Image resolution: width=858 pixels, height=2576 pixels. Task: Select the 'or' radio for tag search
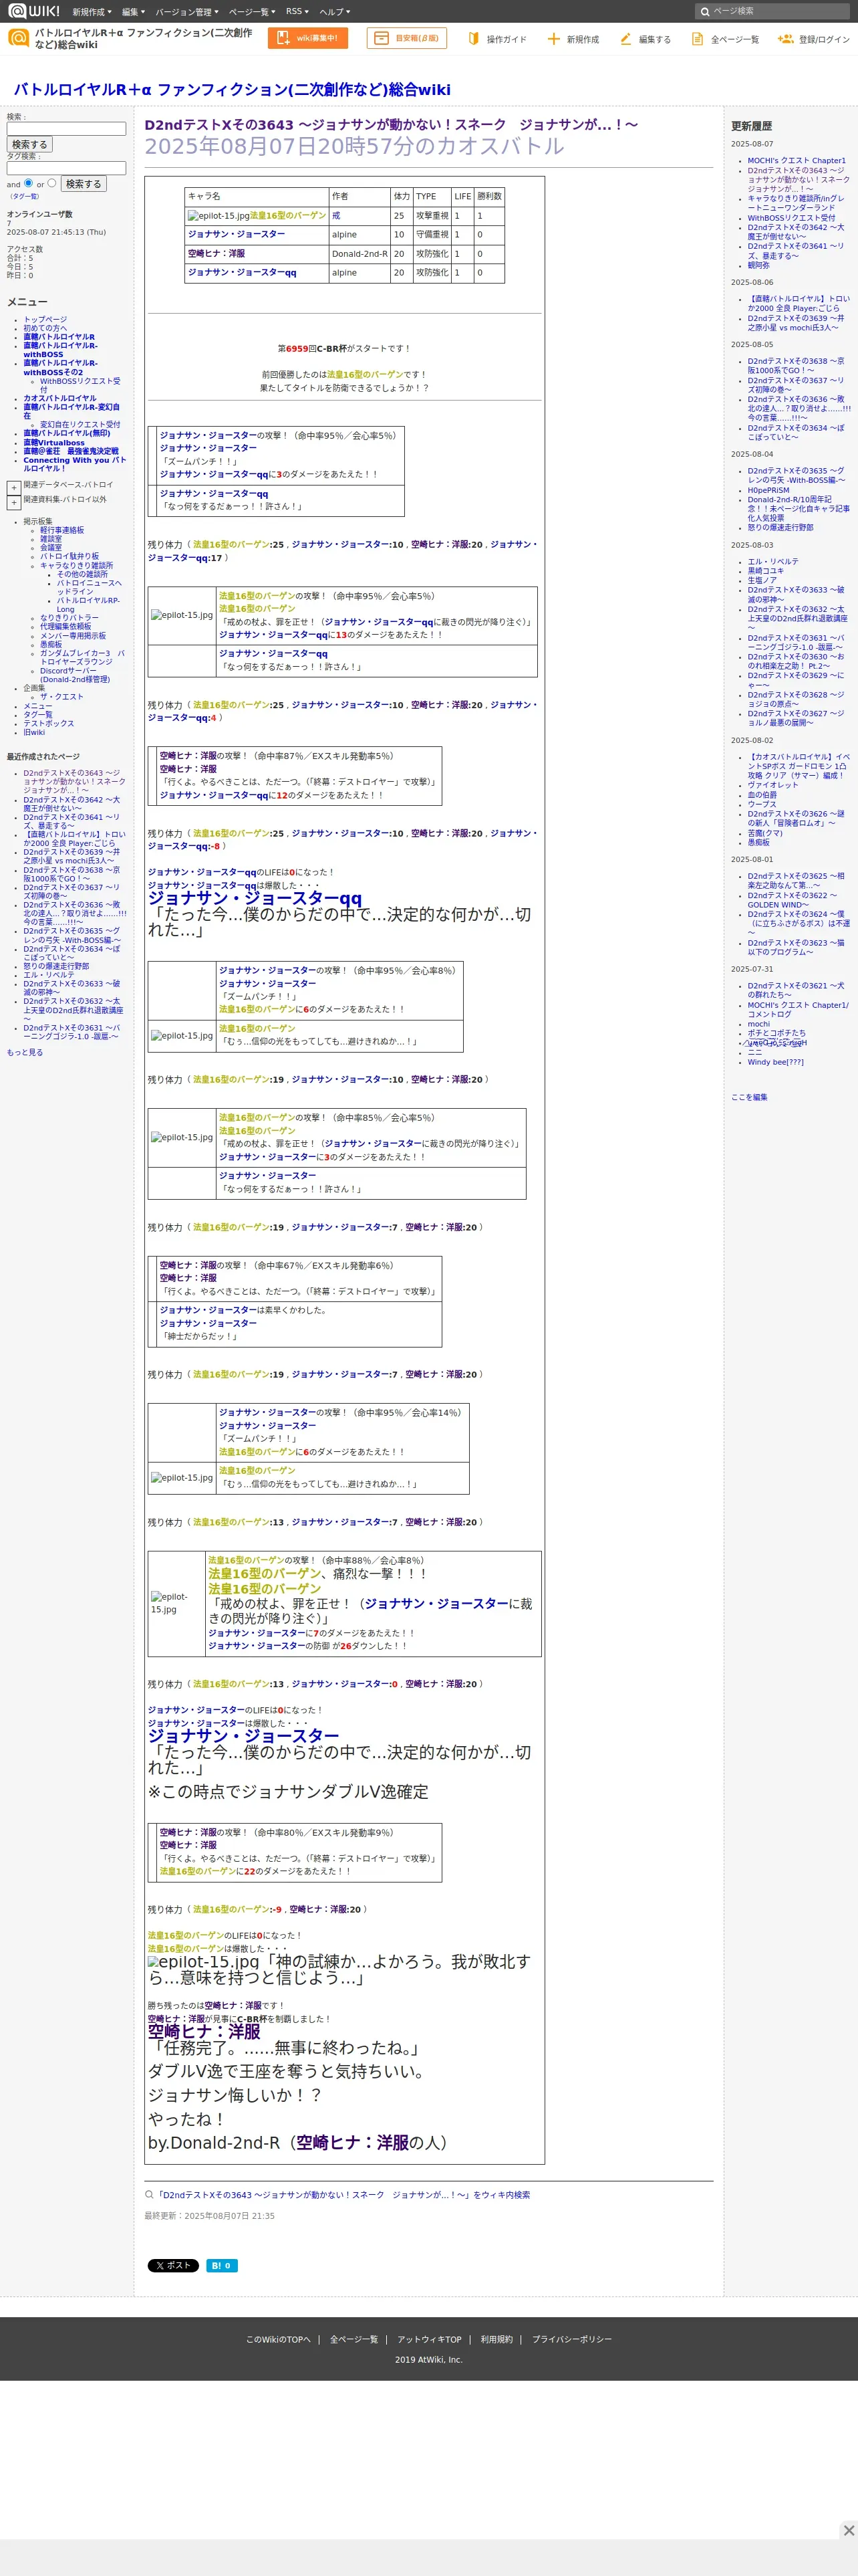[52, 183]
